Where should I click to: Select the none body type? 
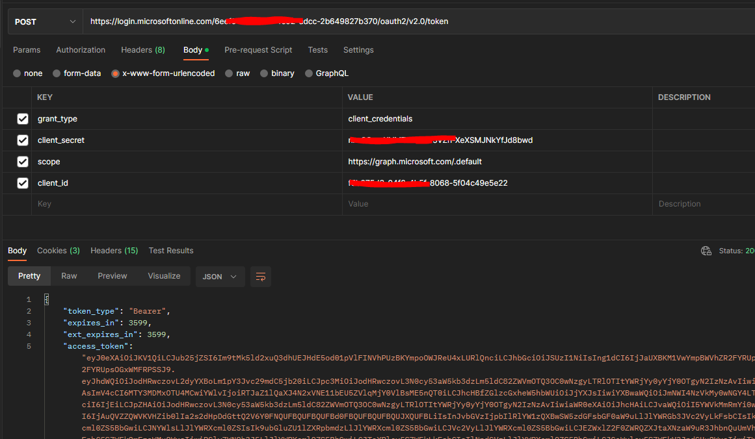pos(18,73)
